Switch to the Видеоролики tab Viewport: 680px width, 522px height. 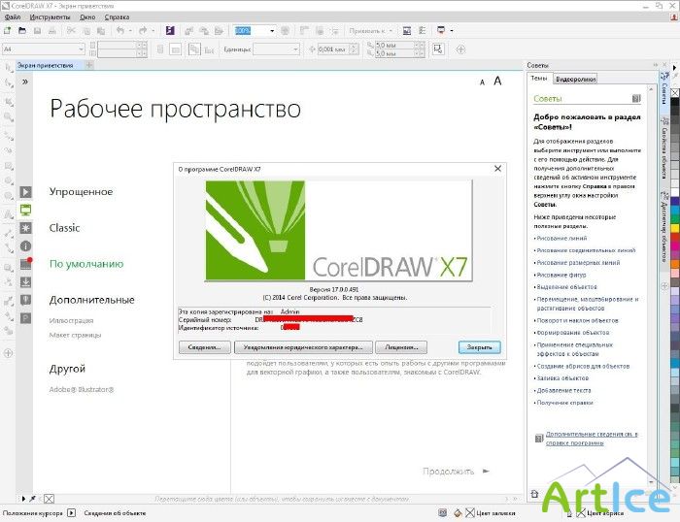coord(575,79)
